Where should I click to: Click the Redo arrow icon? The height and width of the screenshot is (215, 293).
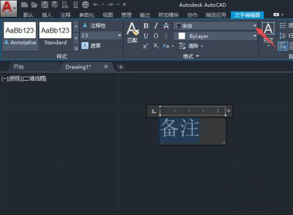coord(111,4)
